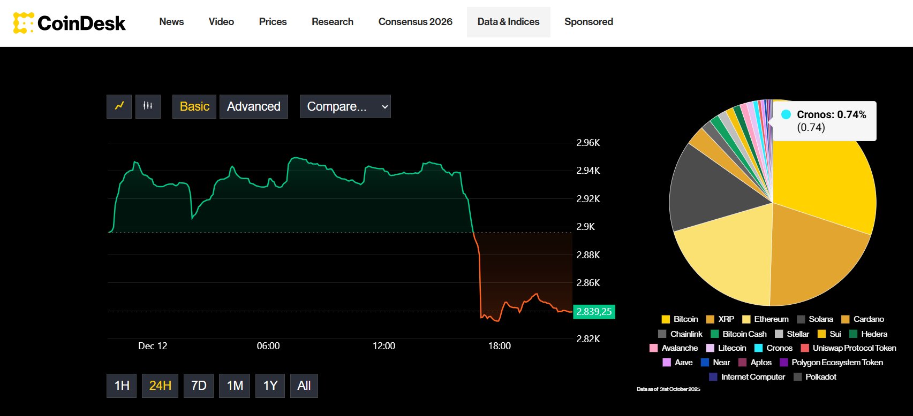Click the CoinDesk logo icon

tap(24, 22)
